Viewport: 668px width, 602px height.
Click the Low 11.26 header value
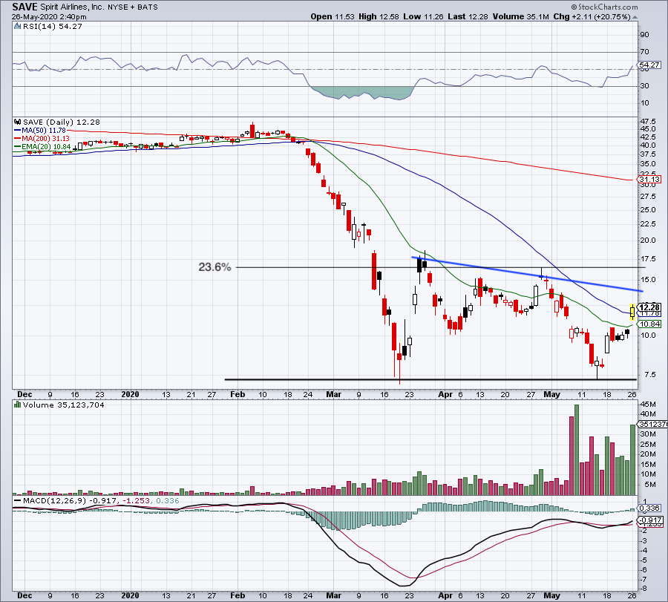(423, 16)
